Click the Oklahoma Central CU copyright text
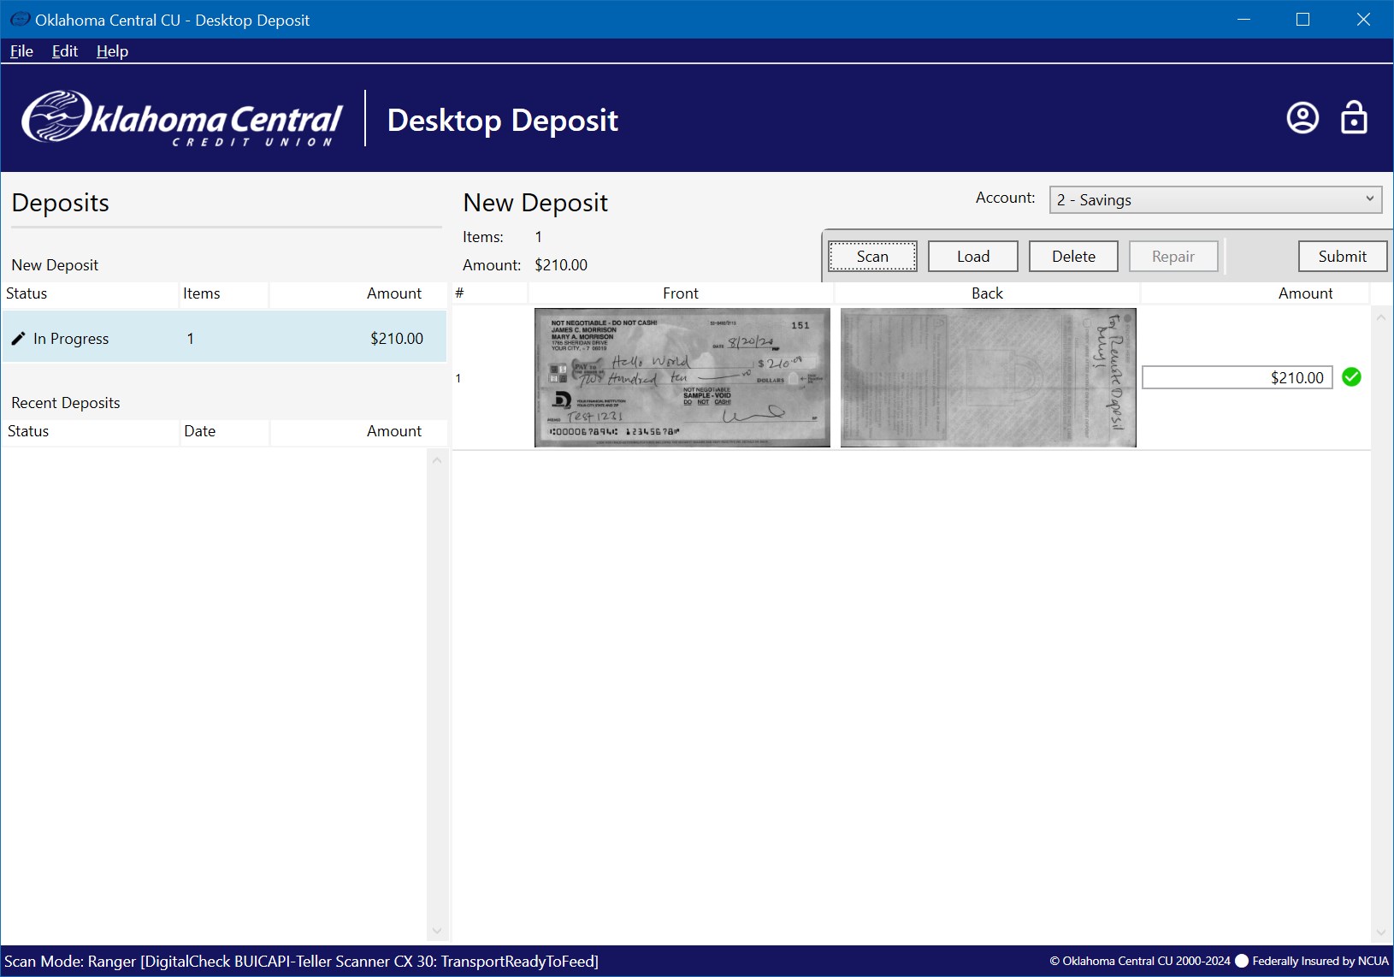 1140,961
